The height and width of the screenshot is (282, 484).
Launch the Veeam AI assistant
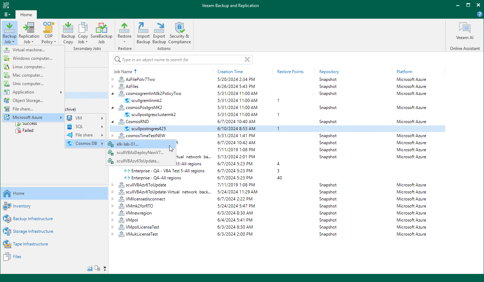tap(465, 32)
